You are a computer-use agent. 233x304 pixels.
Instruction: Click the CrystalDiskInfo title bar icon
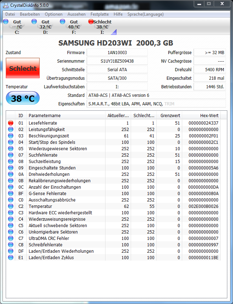6,5
